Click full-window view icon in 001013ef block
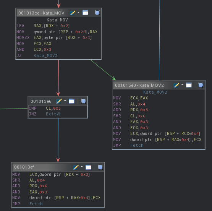This screenshot has width=212, height=211. 88,167
